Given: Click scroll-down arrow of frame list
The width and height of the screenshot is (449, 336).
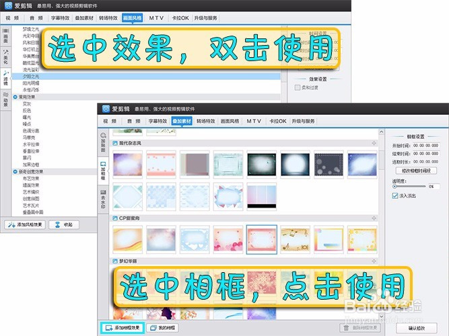Looking at the screenshot, I should (x=381, y=317).
